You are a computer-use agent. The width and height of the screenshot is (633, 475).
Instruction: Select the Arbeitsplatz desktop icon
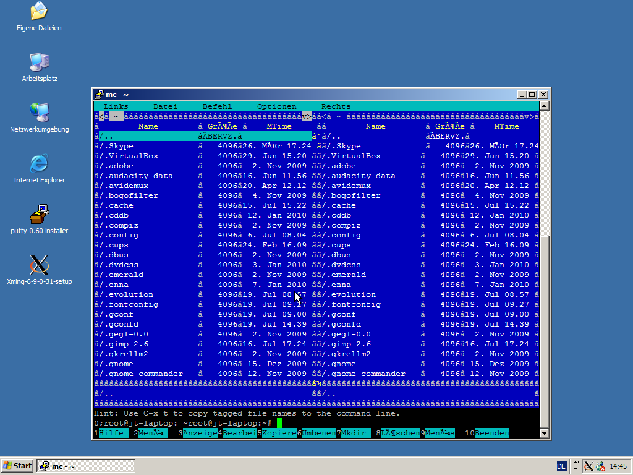click(39, 62)
